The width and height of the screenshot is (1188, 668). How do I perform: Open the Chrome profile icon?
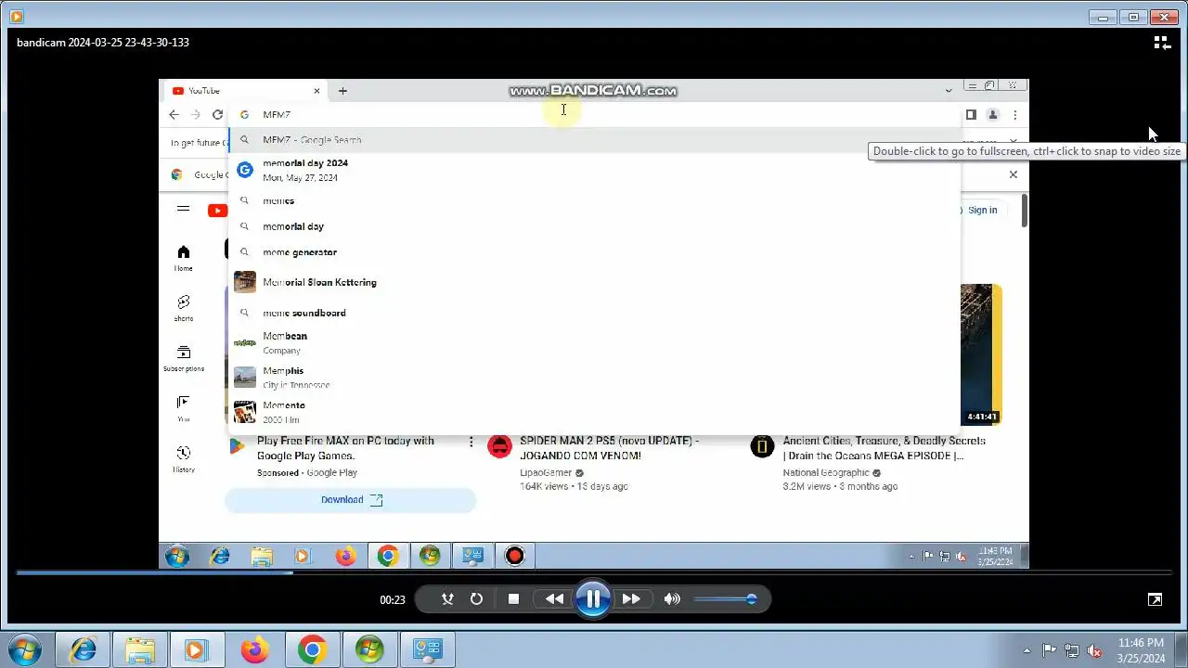[x=993, y=115]
